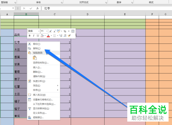Apply comma style from mini toolbar
The image size is (172, 125).
[x=69, y=31]
